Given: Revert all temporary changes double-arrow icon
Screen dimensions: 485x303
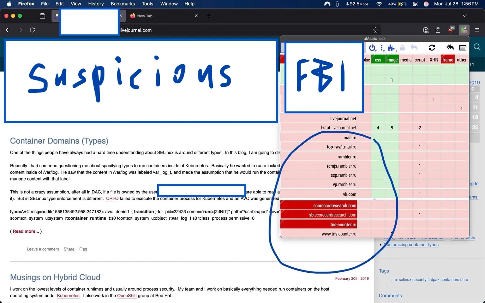Looking at the screenshot, I should [x=450, y=48].
